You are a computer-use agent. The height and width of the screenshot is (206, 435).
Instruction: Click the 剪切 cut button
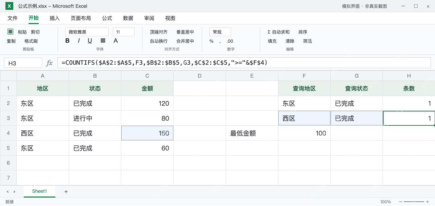tap(35, 32)
